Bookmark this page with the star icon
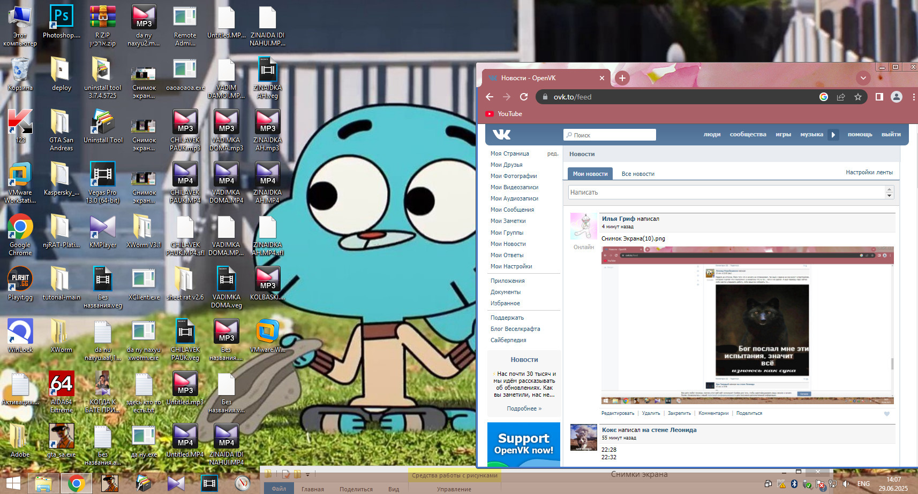918x494 pixels. 858,97
